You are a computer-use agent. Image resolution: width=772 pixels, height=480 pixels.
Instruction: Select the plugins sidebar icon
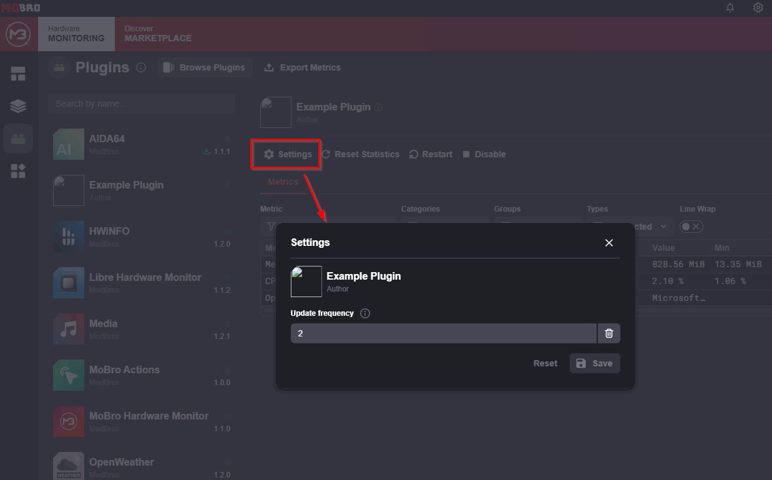click(18, 139)
